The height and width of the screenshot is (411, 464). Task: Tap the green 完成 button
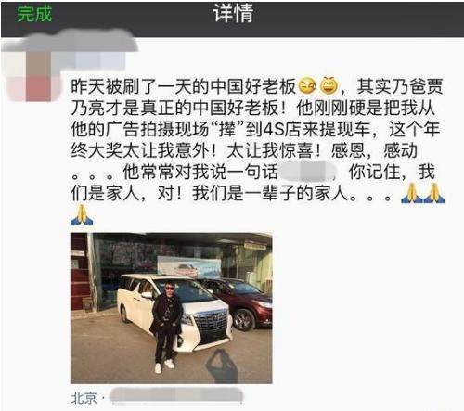[34, 14]
